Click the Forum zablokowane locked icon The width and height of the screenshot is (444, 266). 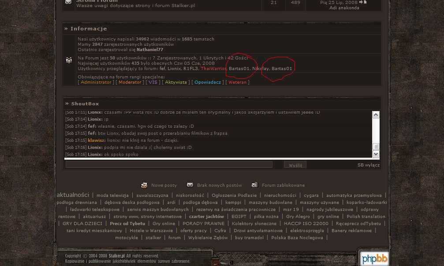coord(255,185)
